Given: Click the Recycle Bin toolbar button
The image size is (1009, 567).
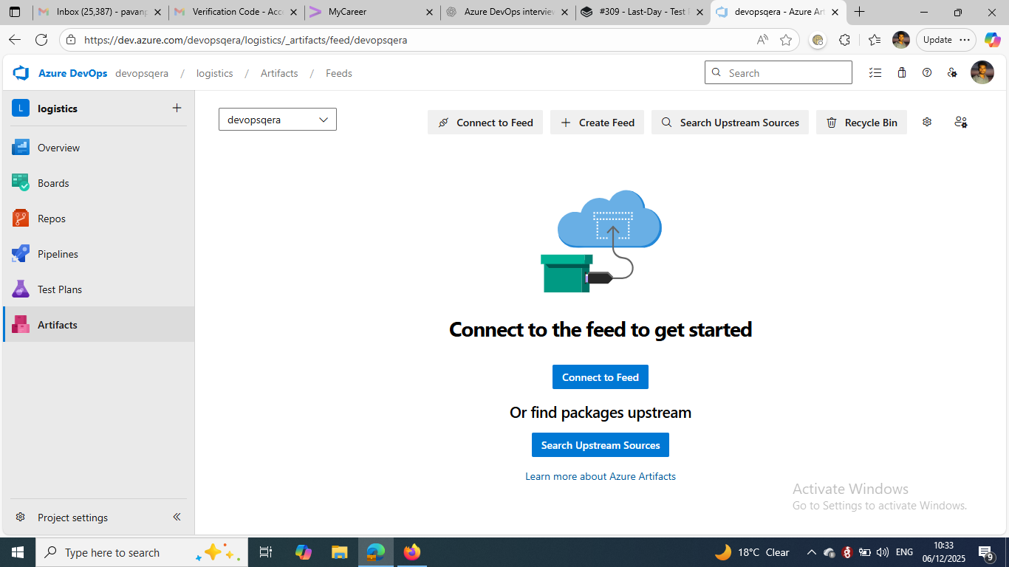Looking at the screenshot, I should click(861, 123).
